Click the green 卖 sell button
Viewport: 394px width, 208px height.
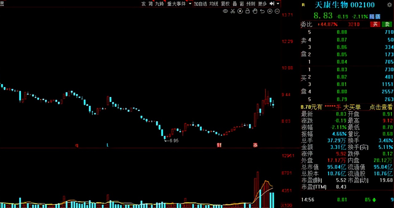click(x=387, y=24)
